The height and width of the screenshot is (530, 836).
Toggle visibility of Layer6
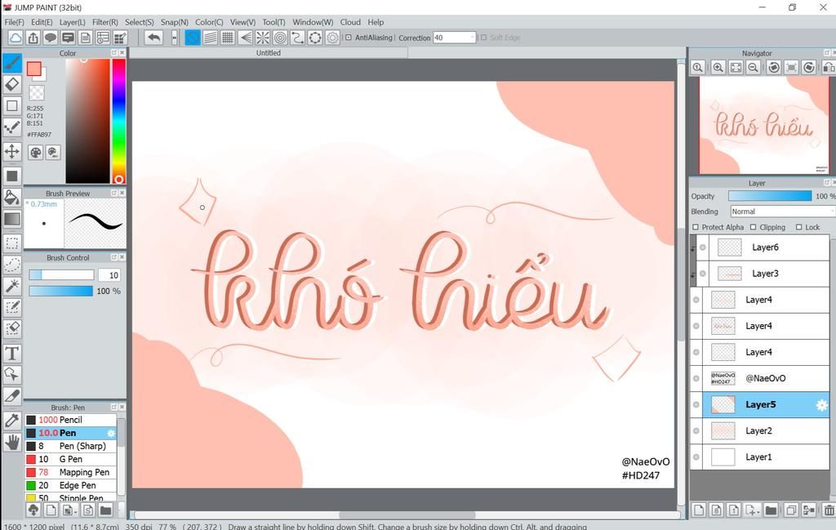click(703, 247)
